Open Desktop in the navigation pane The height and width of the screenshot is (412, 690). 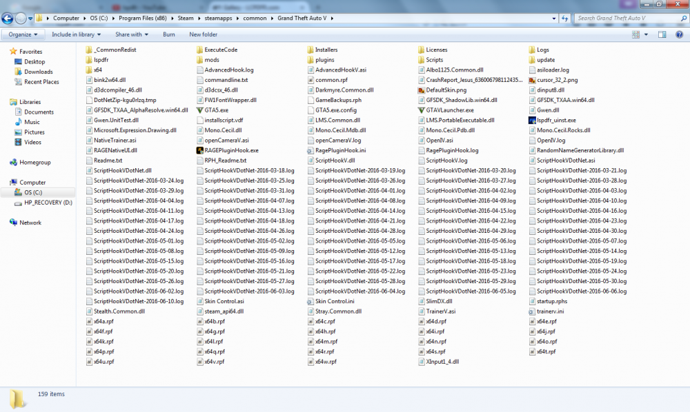click(x=34, y=61)
